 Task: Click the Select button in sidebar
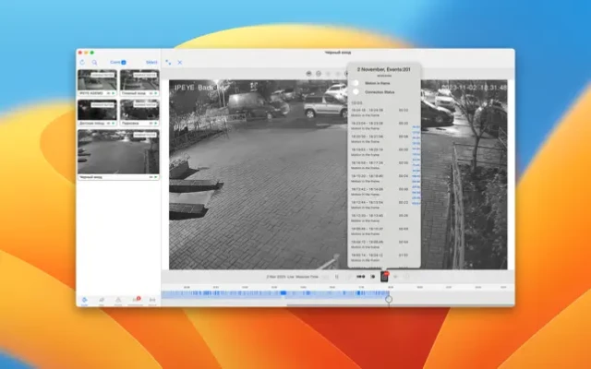click(151, 63)
